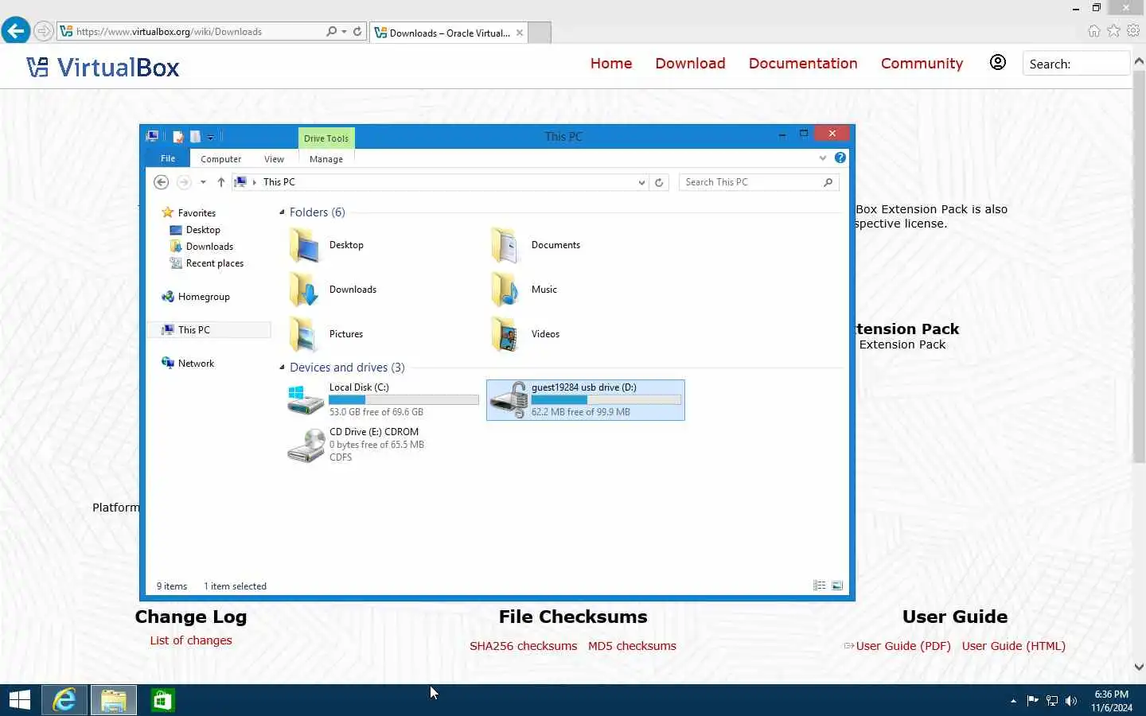Go back in Internet Explorer

click(x=15, y=31)
